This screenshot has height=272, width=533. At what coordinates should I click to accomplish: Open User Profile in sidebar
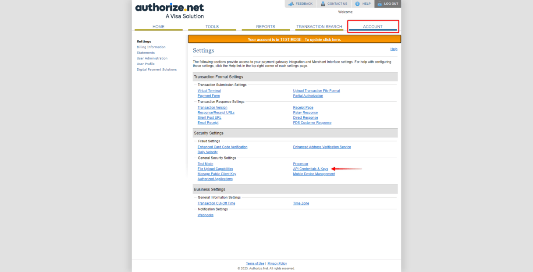click(x=146, y=64)
